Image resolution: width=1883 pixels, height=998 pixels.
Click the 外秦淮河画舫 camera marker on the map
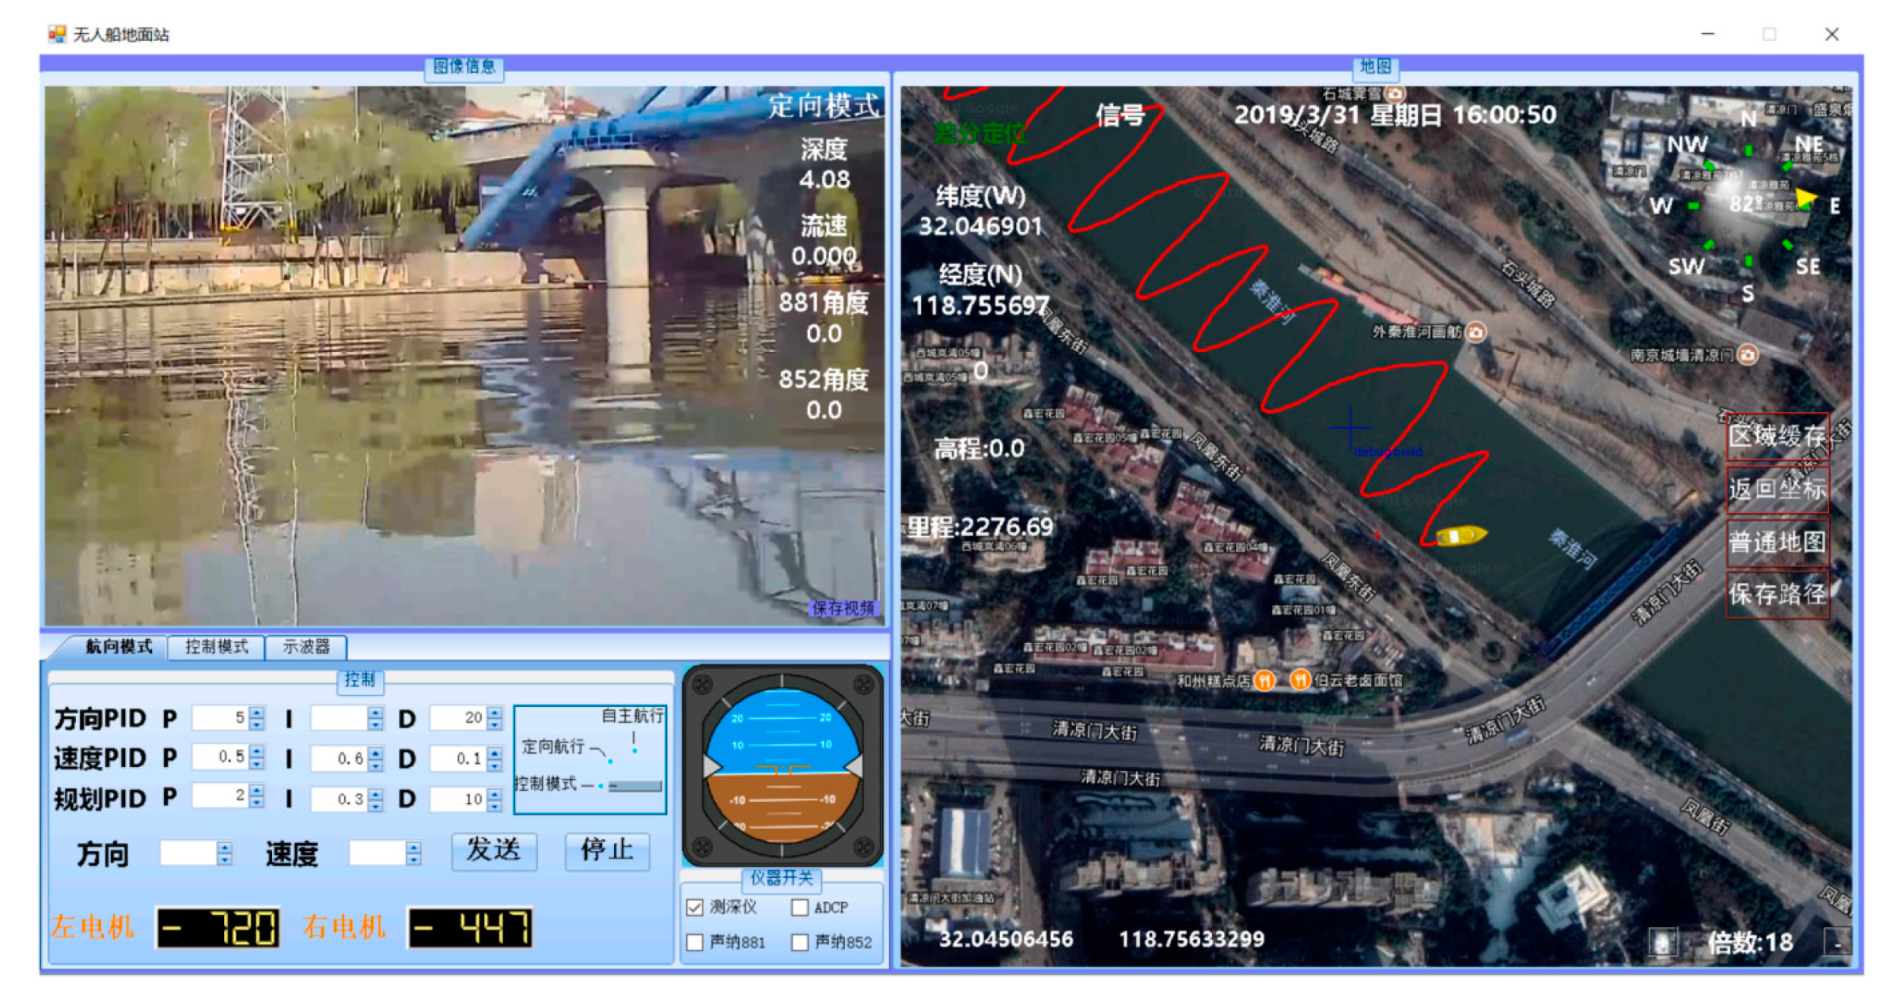pos(1476,332)
